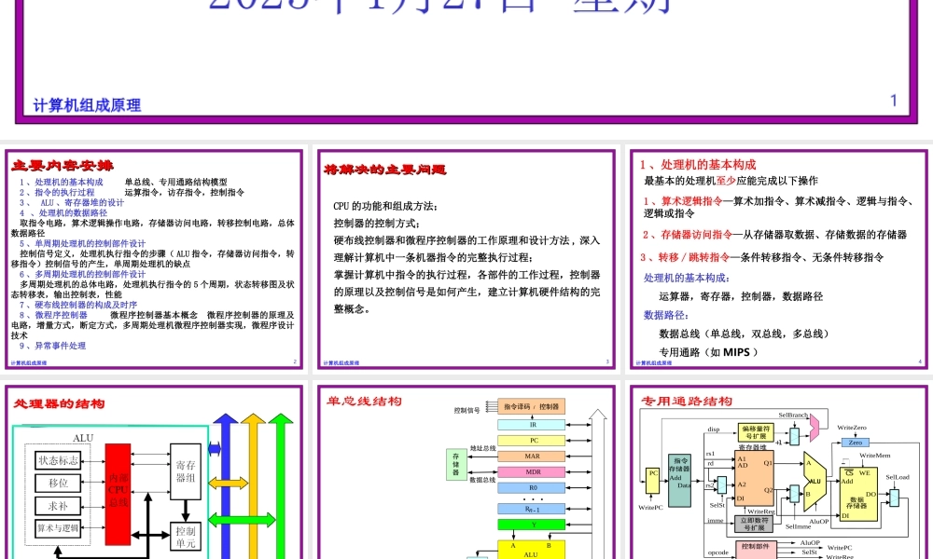Click the 寄存器组 box

pos(186,471)
